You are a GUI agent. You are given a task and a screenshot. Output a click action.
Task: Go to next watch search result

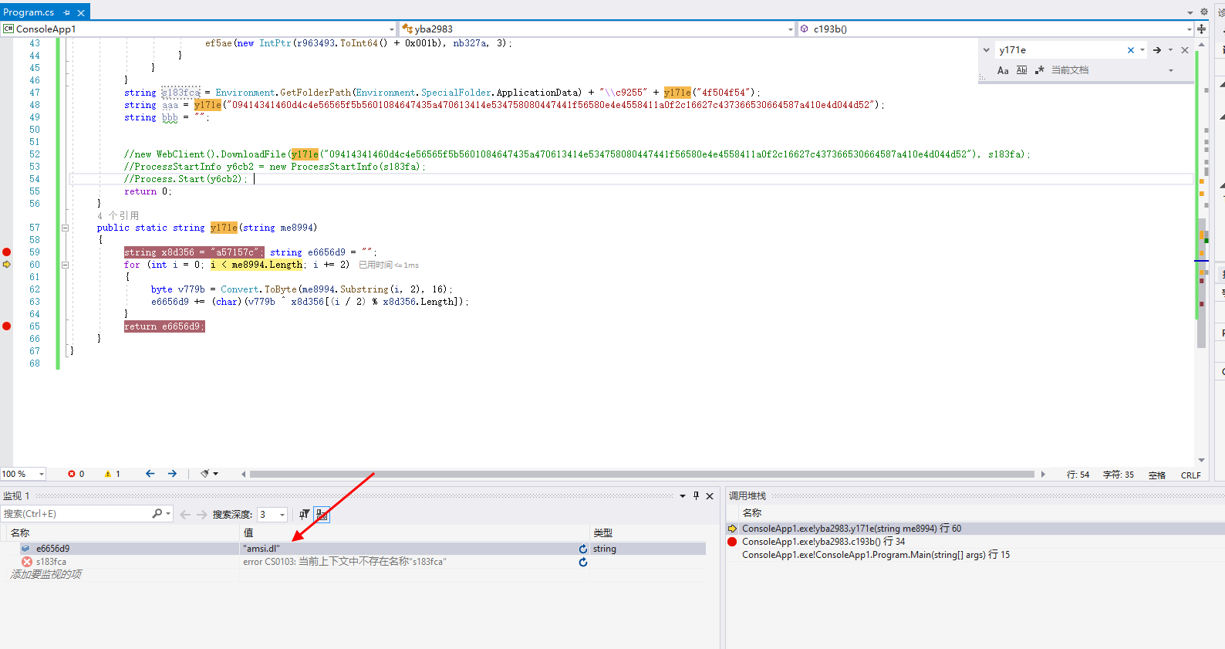click(201, 515)
